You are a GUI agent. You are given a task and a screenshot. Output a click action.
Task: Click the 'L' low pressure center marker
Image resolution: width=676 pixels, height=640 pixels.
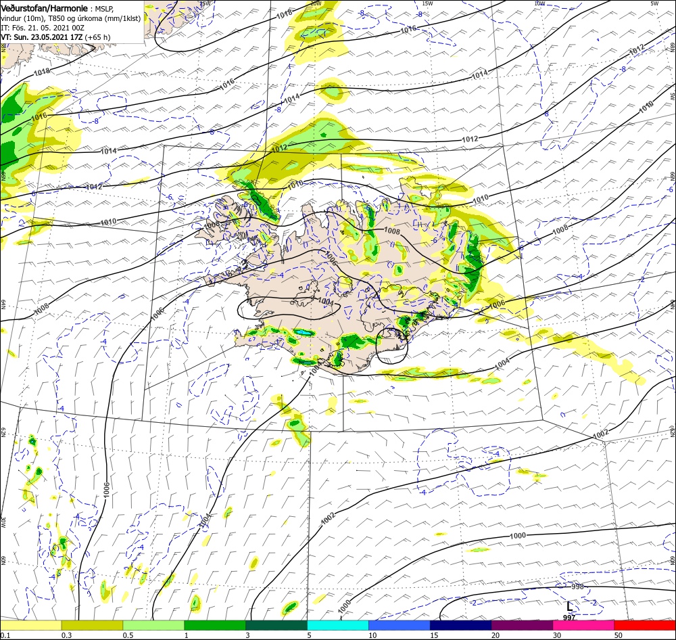point(569,606)
